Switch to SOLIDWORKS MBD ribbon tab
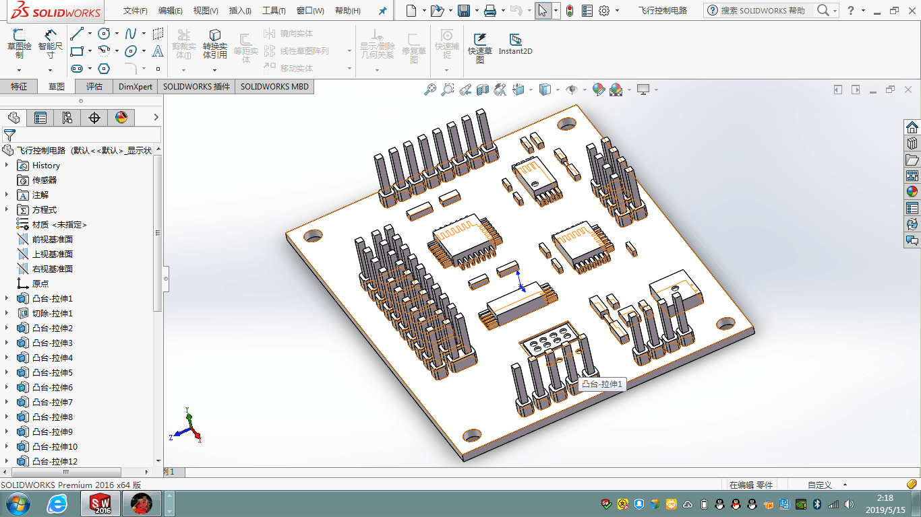Screen dimensions: 921x517 pyautogui.click(x=274, y=86)
